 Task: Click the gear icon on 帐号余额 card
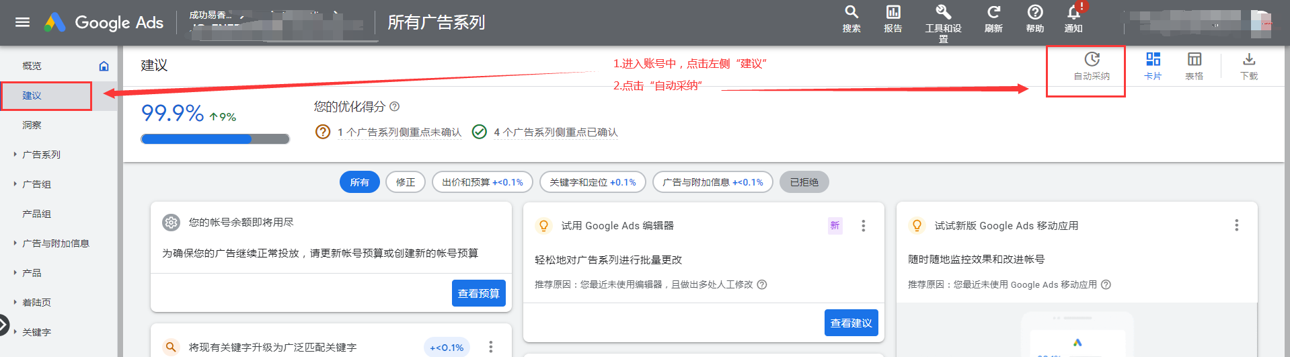(x=172, y=223)
